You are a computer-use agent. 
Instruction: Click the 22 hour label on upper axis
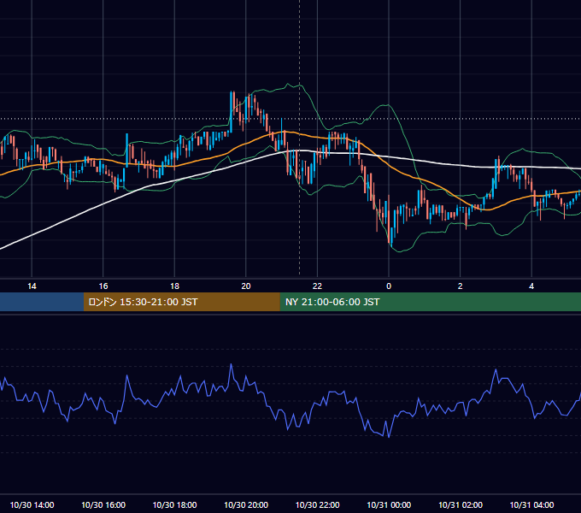click(x=317, y=286)
